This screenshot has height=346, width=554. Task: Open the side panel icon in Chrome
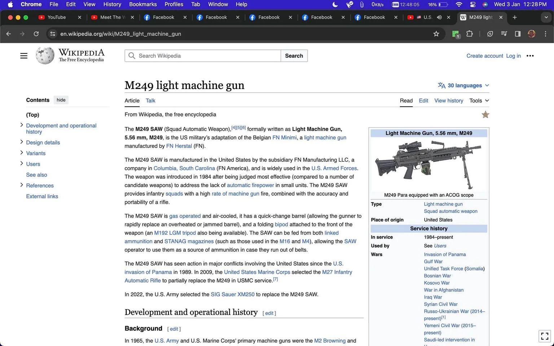(x=518, y=34)
